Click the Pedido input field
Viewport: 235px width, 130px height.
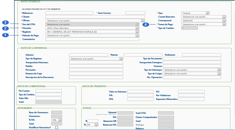[x=96, y=66]
